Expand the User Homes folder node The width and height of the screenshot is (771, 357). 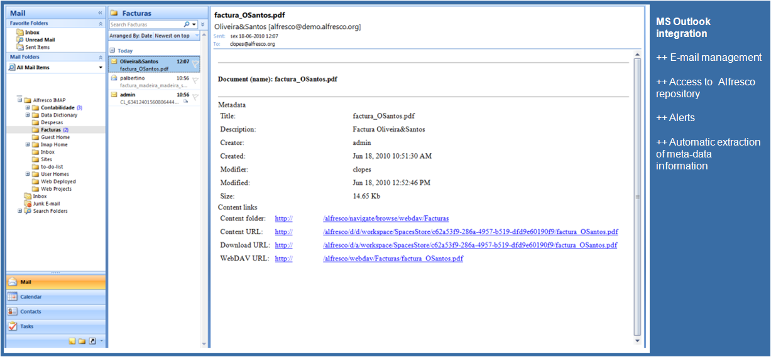coord(28,174)
